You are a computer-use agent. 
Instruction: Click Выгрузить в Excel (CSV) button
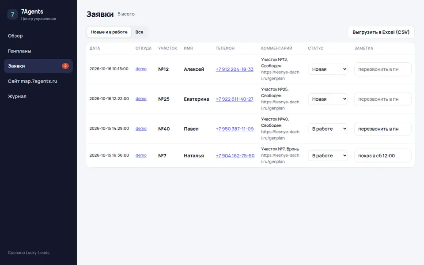[x=381, y=32]
